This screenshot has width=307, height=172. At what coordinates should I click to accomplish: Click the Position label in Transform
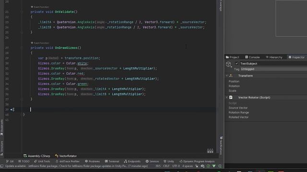click(234, 81)
